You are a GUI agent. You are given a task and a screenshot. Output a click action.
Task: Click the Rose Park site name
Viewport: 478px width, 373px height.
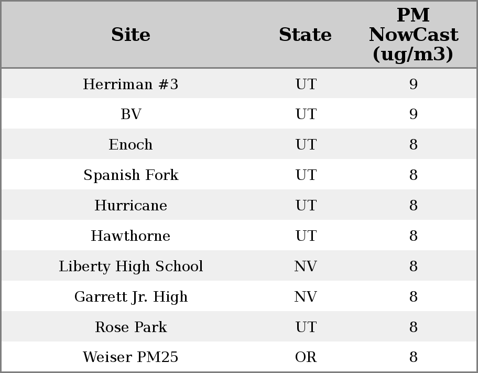click(x=131, y=327)
